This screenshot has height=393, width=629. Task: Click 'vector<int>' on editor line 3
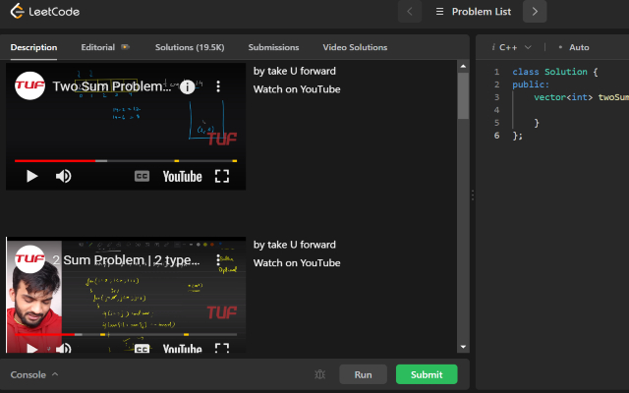[x=563, y=97]
